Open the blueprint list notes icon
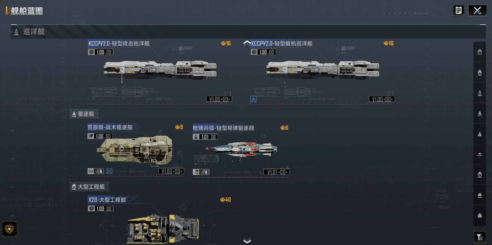The image size is (492, 245). (x=459, y=11)
